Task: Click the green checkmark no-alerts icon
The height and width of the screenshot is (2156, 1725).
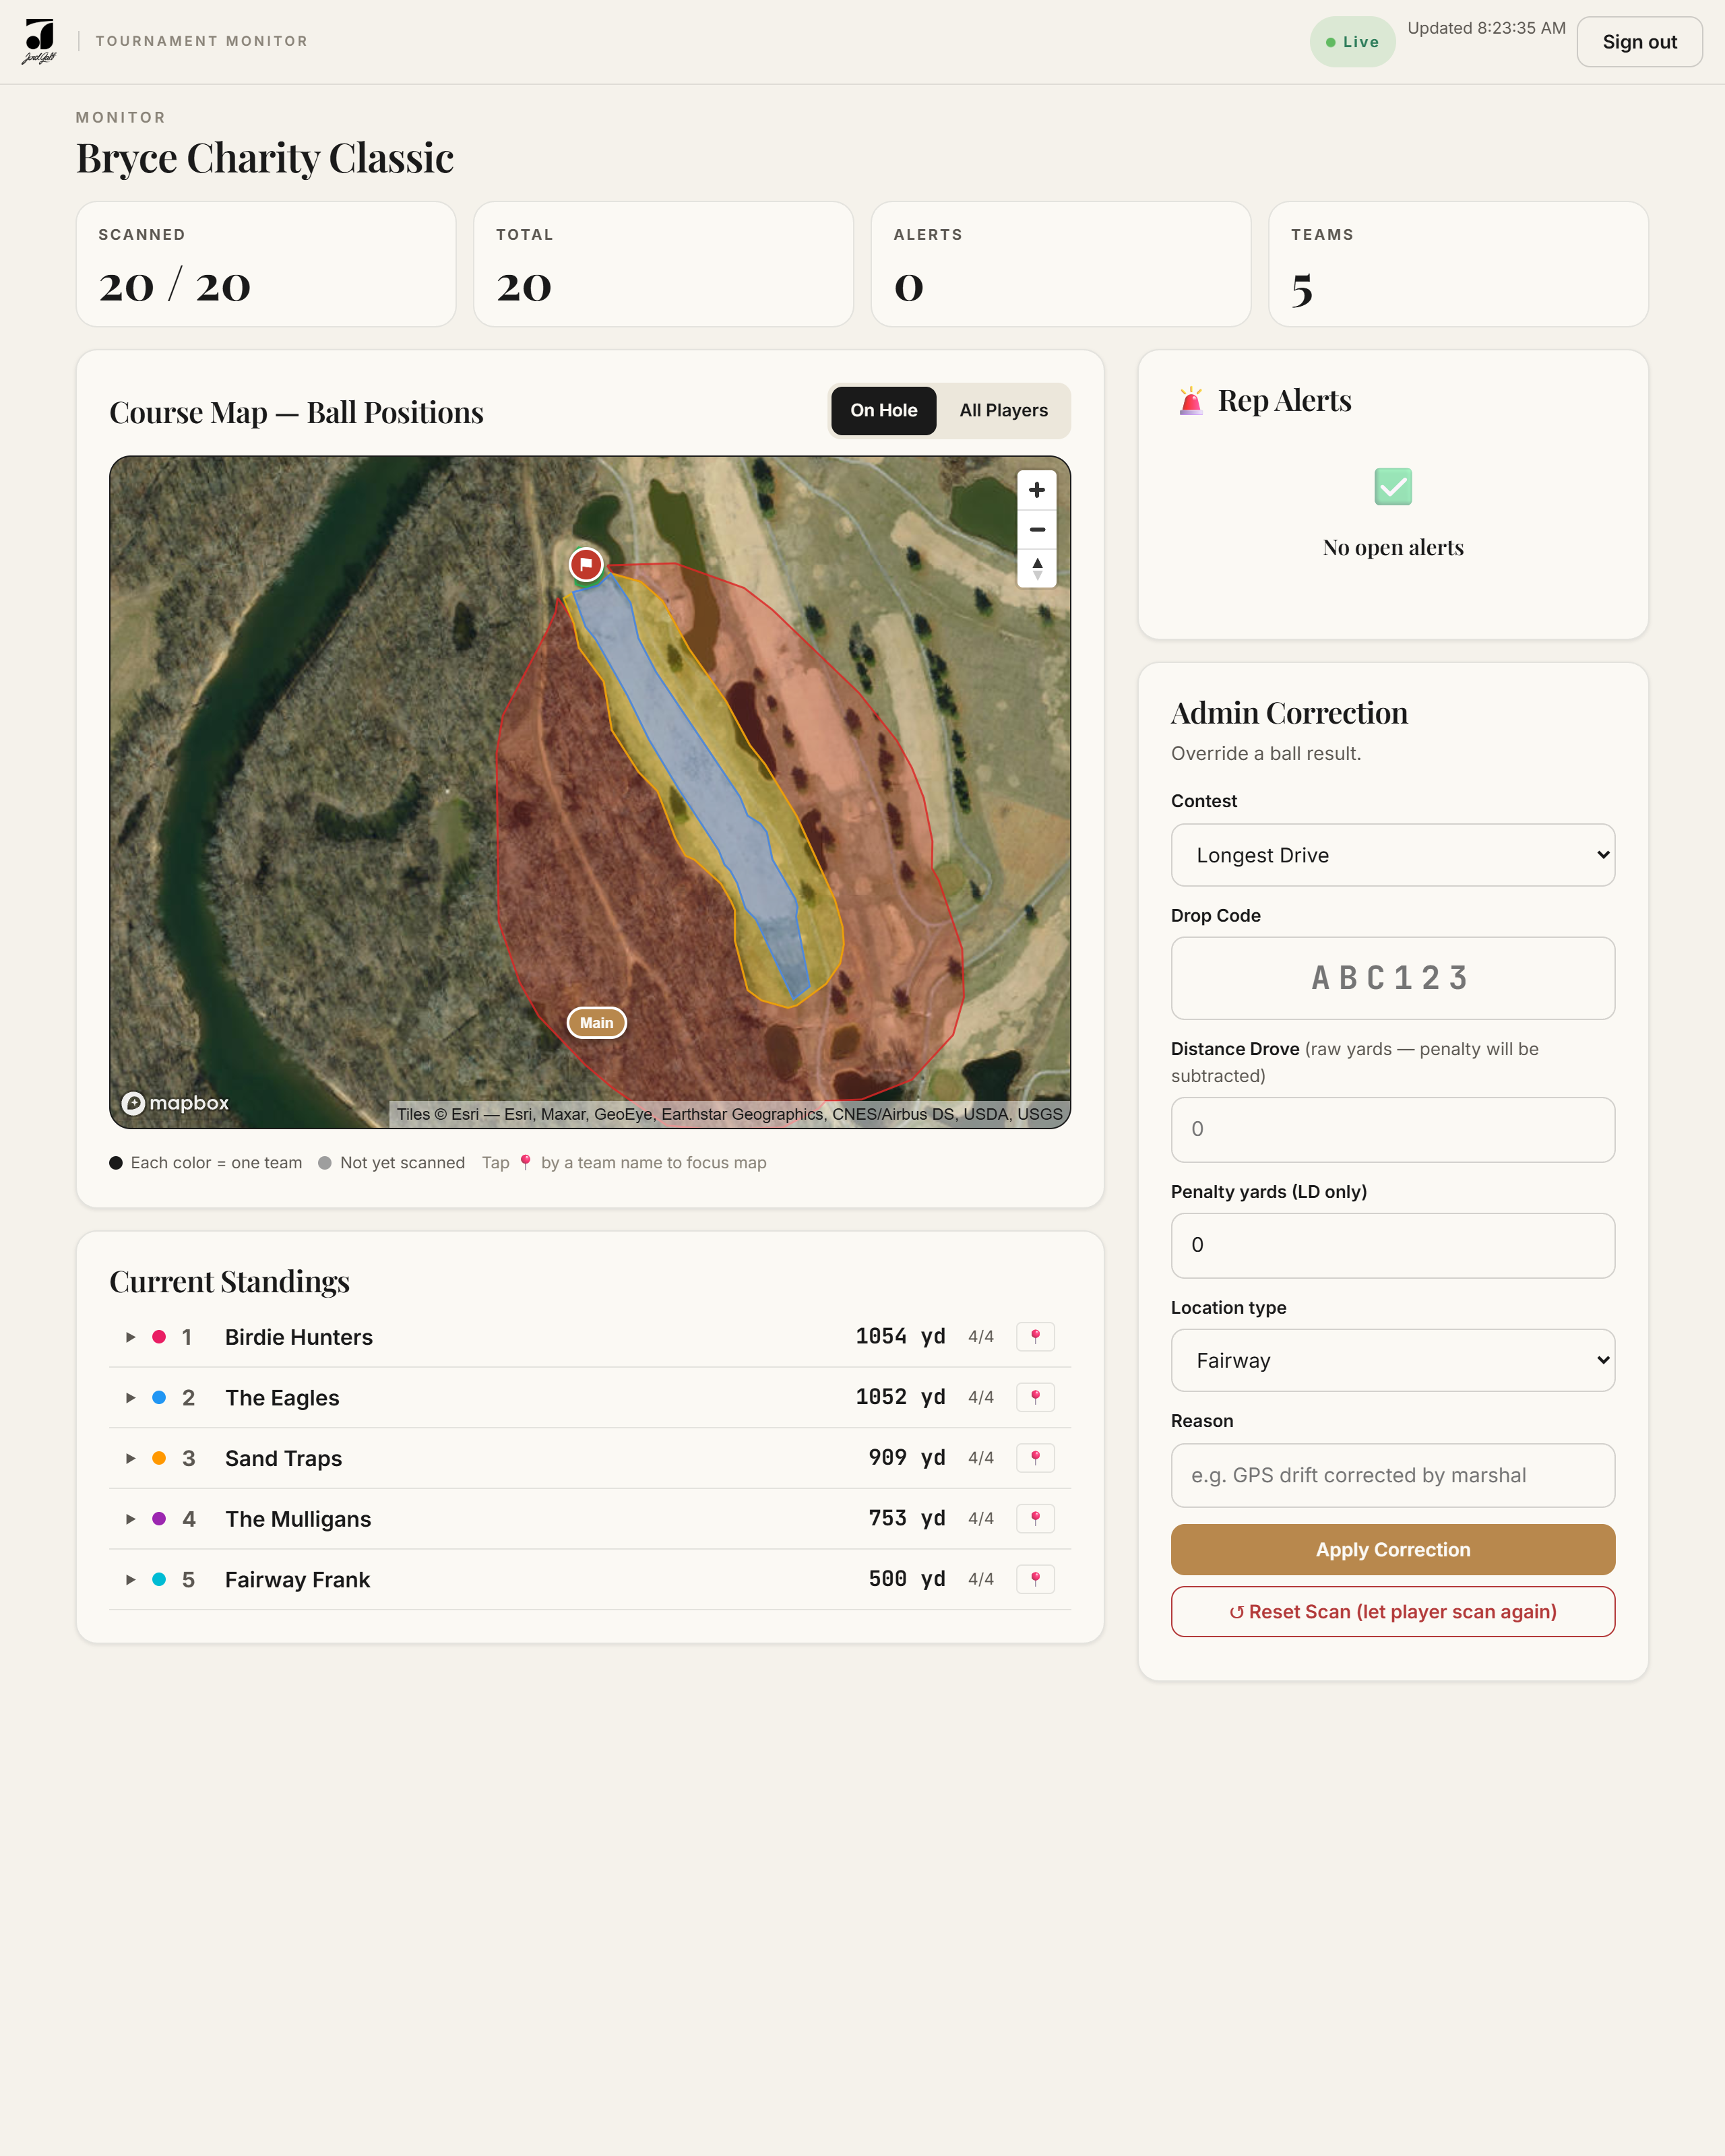Action: coord(1393,487)
